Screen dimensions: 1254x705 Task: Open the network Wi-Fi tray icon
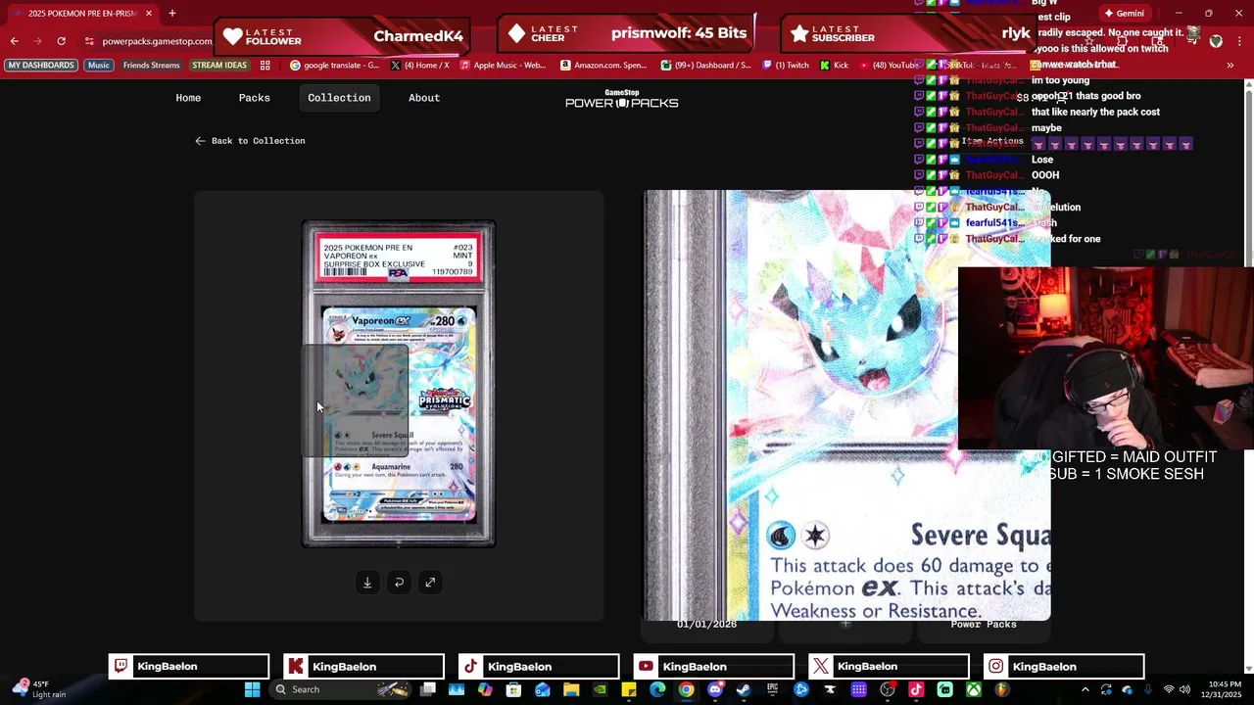tap(1168, 689)
